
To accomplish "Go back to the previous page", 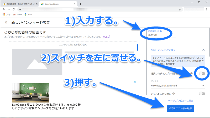I will tap(4, 9).
